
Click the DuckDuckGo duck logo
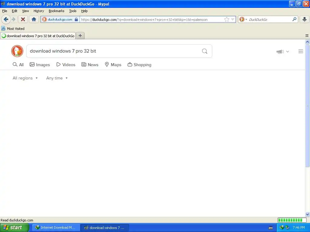pyautogui.click(x=17, y=51)
